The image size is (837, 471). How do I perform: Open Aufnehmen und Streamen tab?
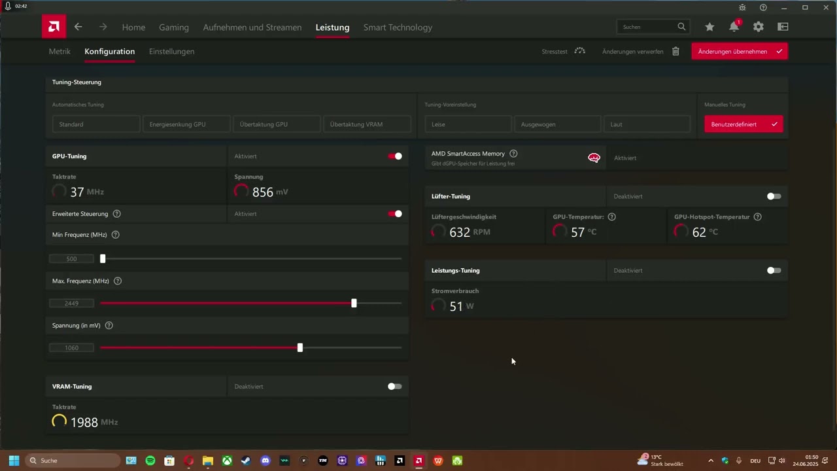pos(252,27)
